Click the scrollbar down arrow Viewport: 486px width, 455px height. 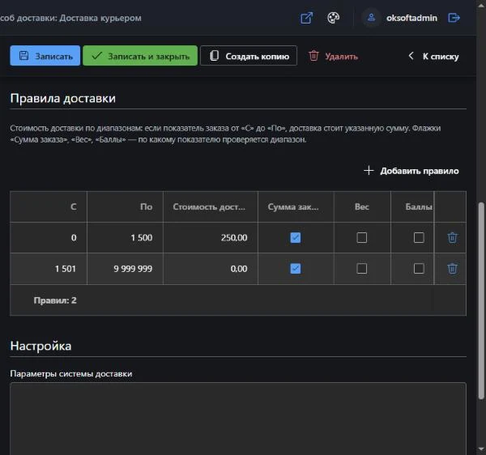[x=481, y=449]
